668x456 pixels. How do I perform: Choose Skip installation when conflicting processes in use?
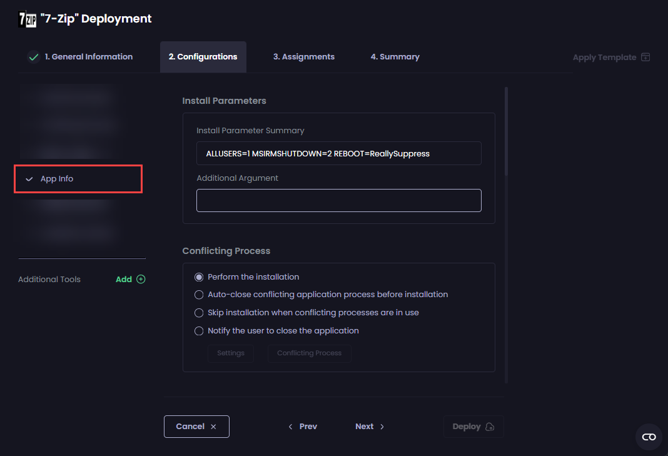pos(199,313)
